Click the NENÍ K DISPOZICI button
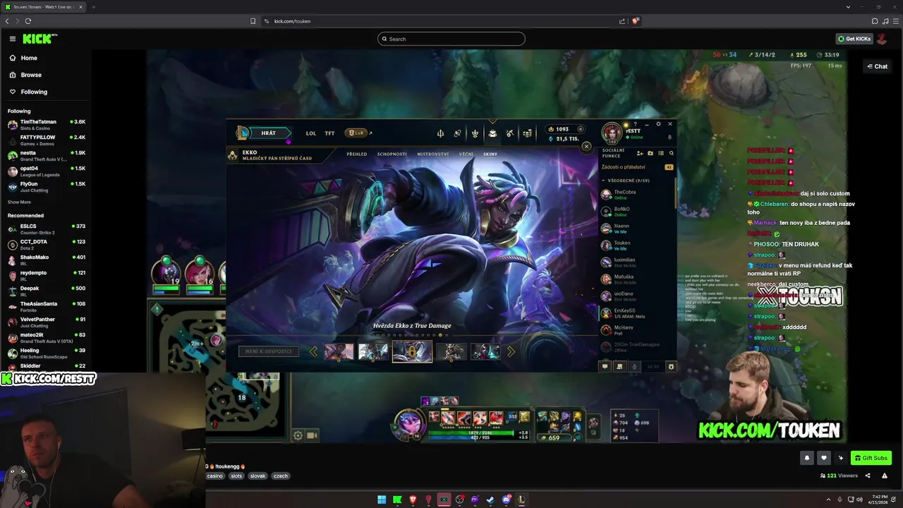Viewport: 903px width, 508px height. point(269,351)
